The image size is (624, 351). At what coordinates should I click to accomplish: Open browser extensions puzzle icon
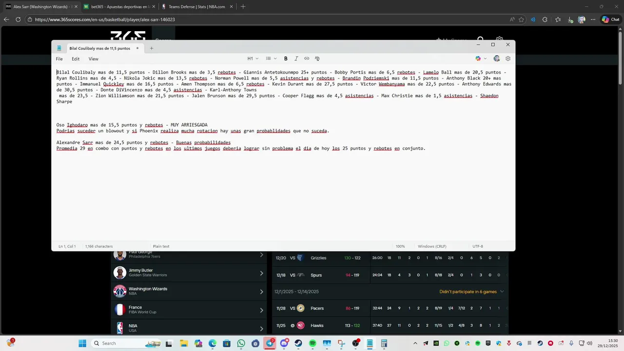[545, 19]
